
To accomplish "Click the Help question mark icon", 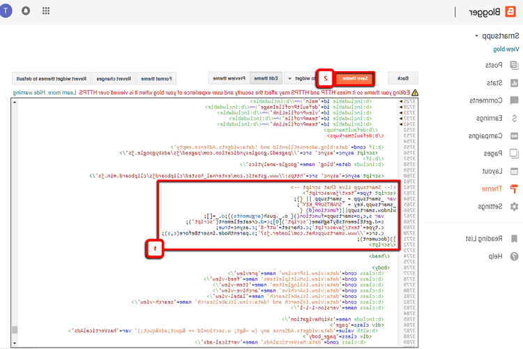I will point(514,256).
